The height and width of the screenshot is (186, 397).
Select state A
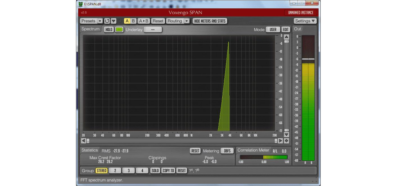click(x=127, y=21)
